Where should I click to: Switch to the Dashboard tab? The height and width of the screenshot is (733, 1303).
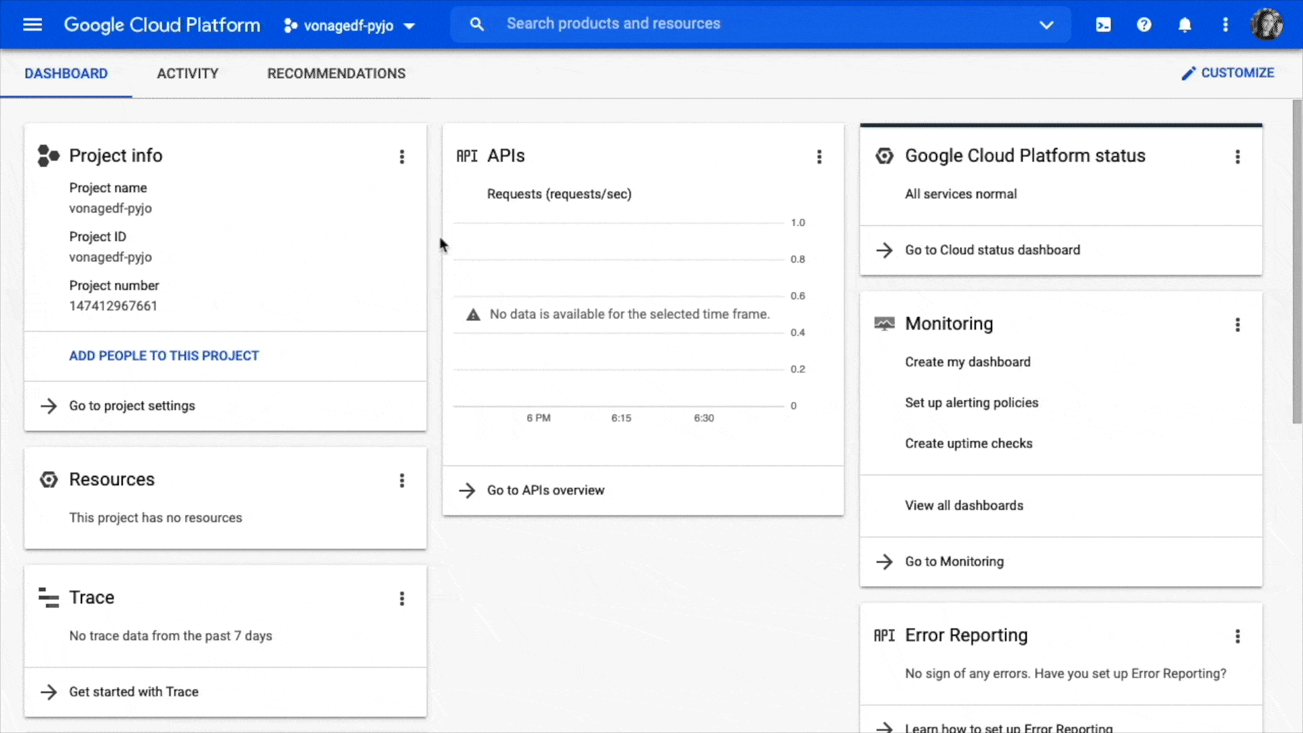(66, 73)
